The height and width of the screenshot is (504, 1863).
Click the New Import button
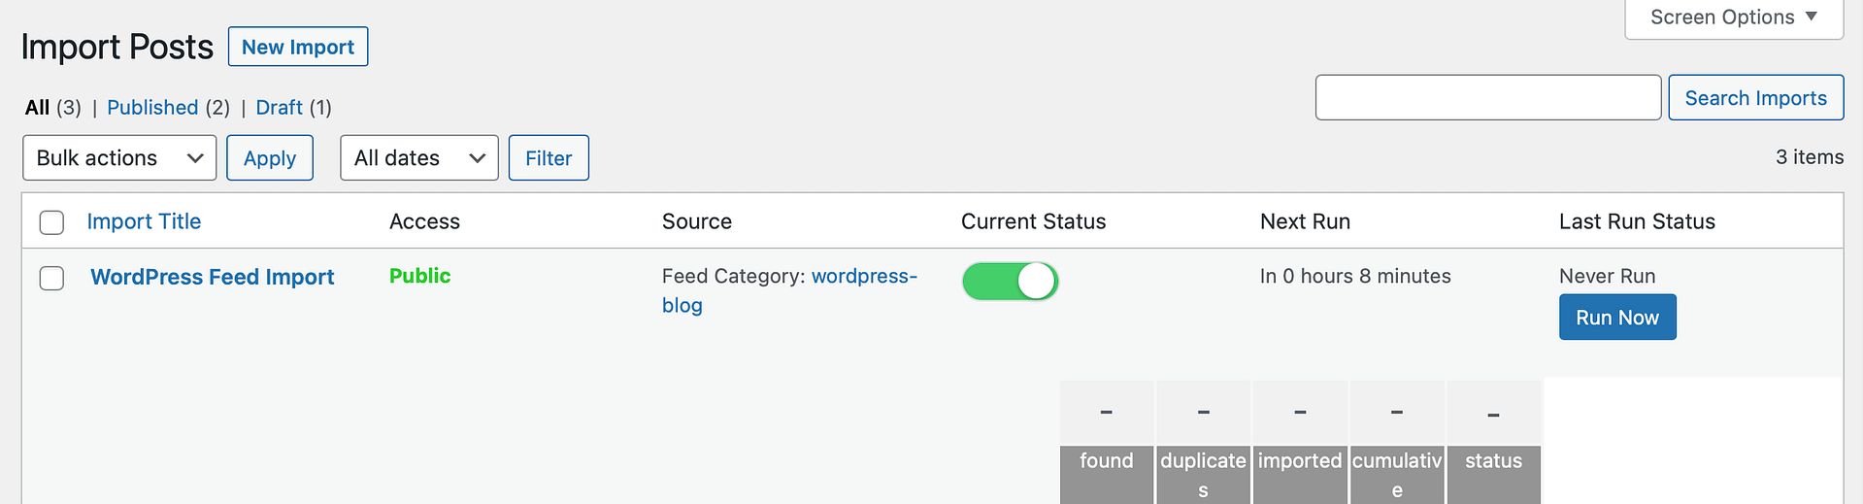point(298,47)
